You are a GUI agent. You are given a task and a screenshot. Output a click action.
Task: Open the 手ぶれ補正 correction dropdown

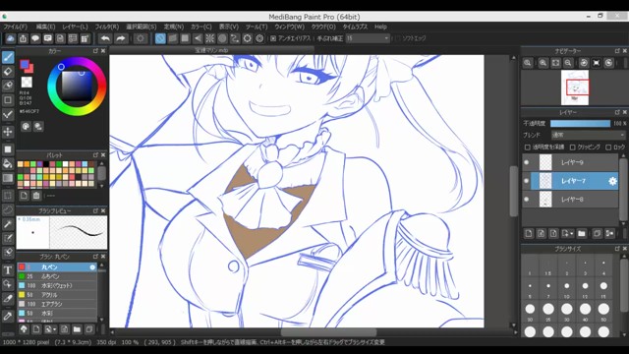(x=368, y=38)
